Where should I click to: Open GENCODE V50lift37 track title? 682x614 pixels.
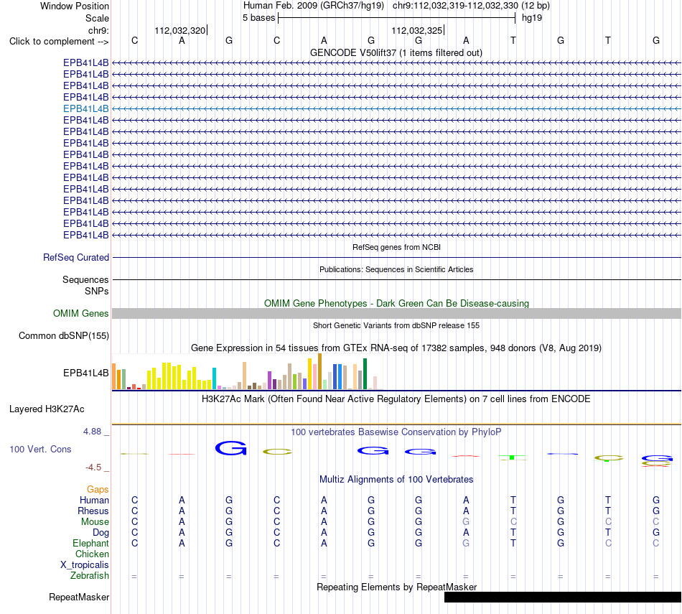396,52
